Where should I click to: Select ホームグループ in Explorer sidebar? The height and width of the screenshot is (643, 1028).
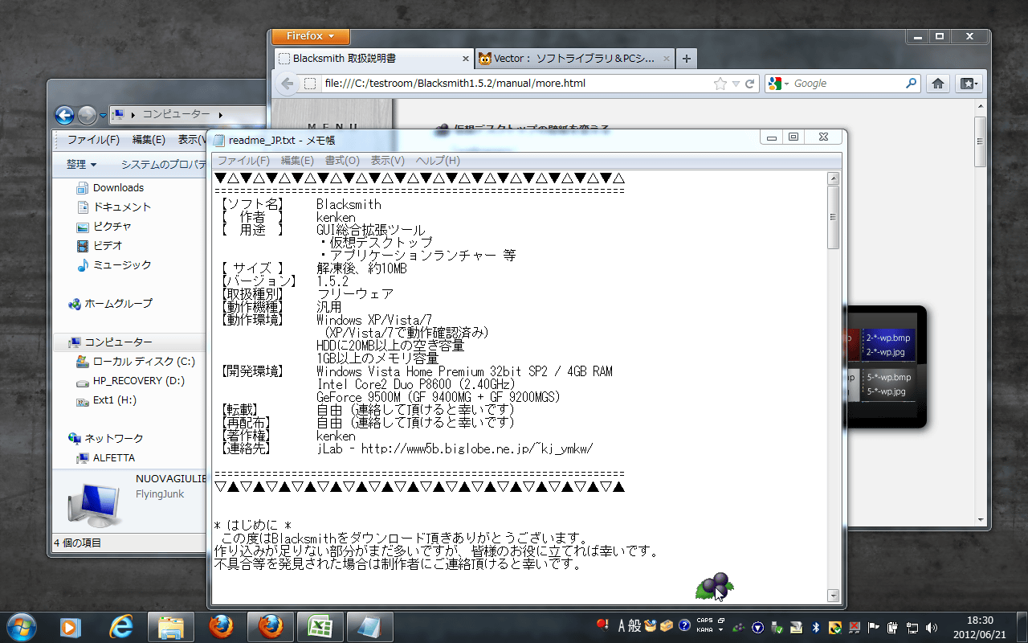tap(118, 303)
